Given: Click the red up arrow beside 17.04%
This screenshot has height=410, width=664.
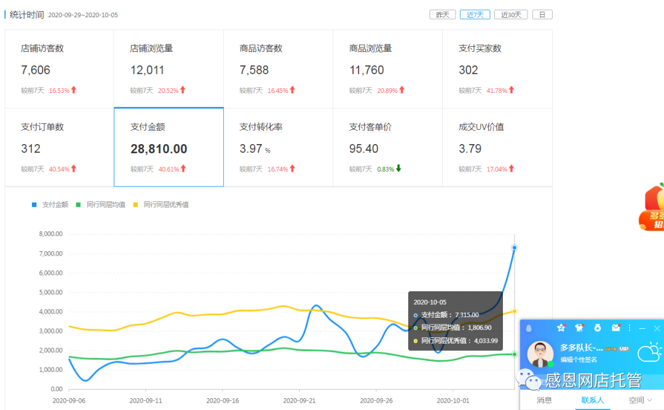Looking at the screenshot, I should point(512,169).
